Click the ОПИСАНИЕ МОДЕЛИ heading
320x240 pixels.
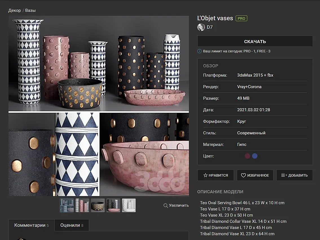pos(220,192)
